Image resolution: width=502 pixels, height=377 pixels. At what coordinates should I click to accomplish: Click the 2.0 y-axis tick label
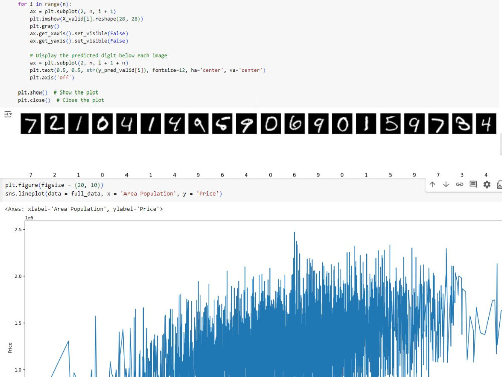pyautogui.click(x=18, y=276)
